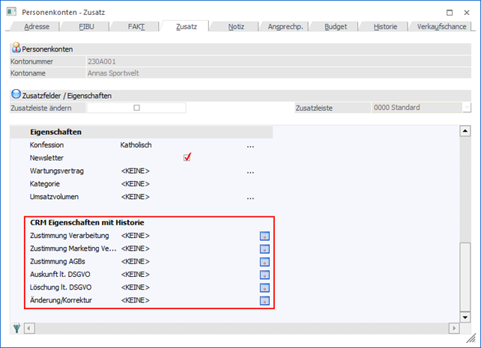Uncheck the Newsletter checkbox
481x348 pixels.
pos(187,157)
